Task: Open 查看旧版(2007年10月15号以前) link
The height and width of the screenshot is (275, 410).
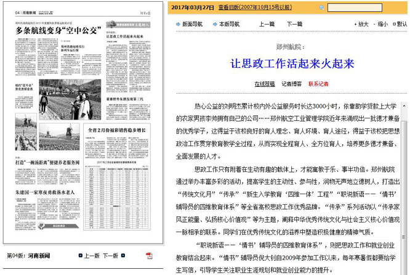Action: (x=255, y=7)
